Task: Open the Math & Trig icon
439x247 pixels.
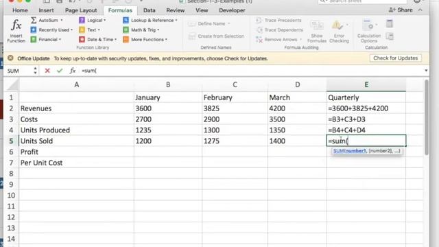Action: point(126,30)
